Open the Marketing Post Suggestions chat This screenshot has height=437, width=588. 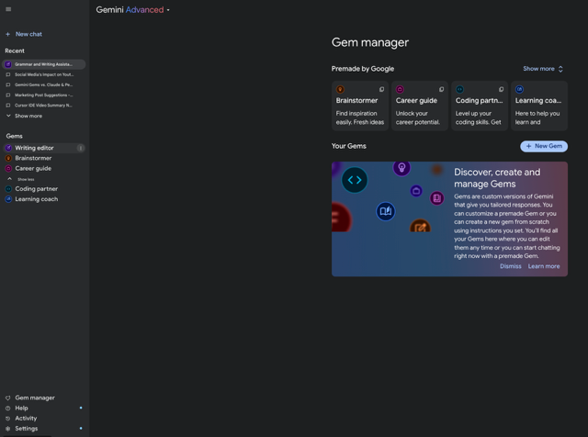(x=44, y=95)
